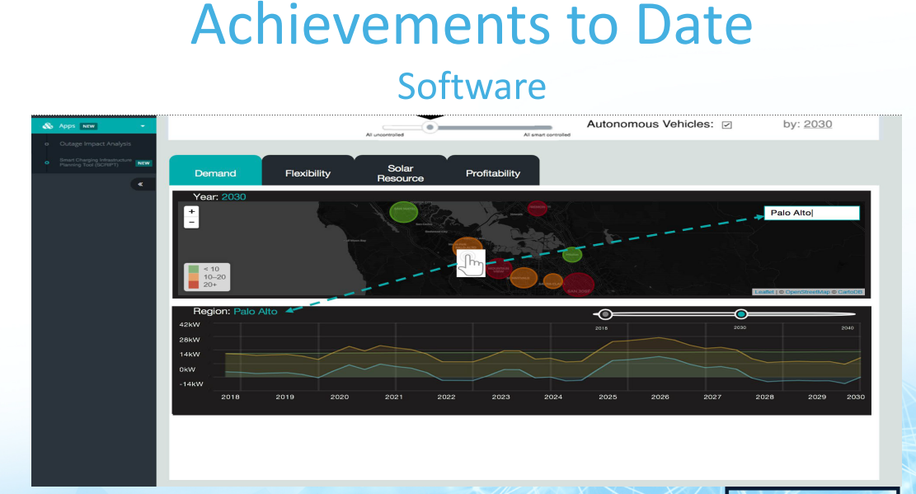Select the Mountain View red circle marker

pos(498,269)
